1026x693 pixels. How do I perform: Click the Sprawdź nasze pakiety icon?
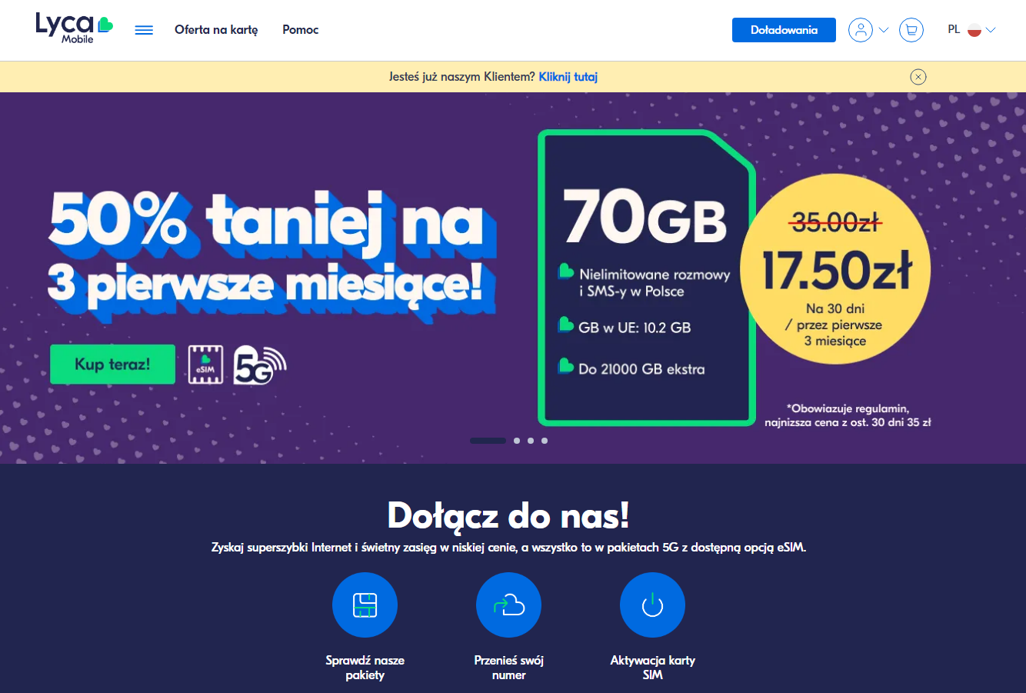coord(365,605)
